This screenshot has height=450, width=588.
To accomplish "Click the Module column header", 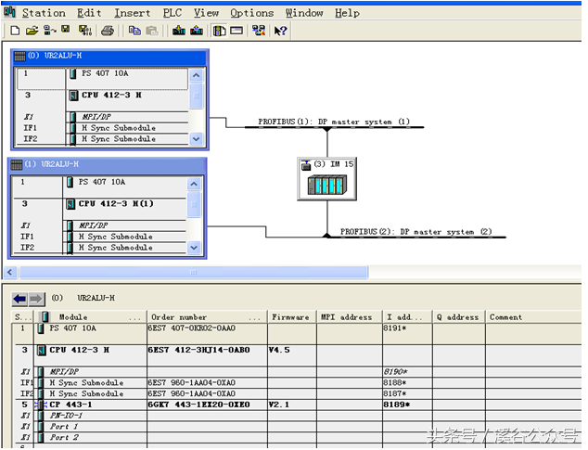I will point(73,317).
